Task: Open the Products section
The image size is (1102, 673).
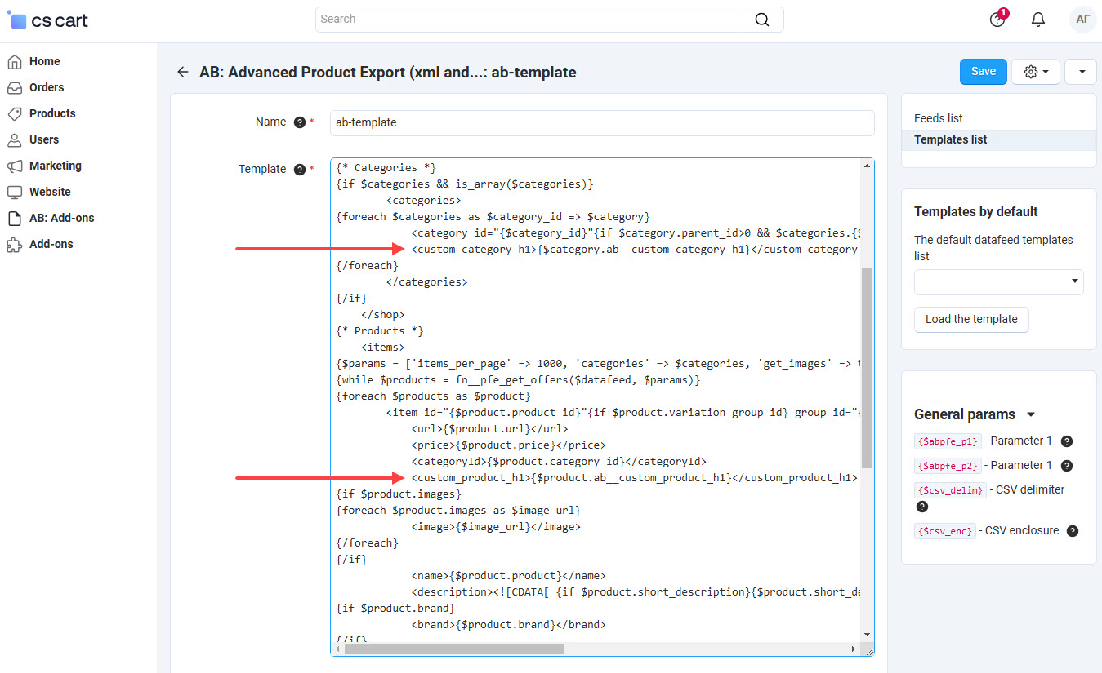Action: (51, 113)
